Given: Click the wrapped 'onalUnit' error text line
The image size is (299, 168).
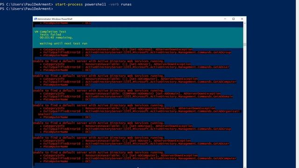Looking at the screenshot, I should [x=45, y=114].
